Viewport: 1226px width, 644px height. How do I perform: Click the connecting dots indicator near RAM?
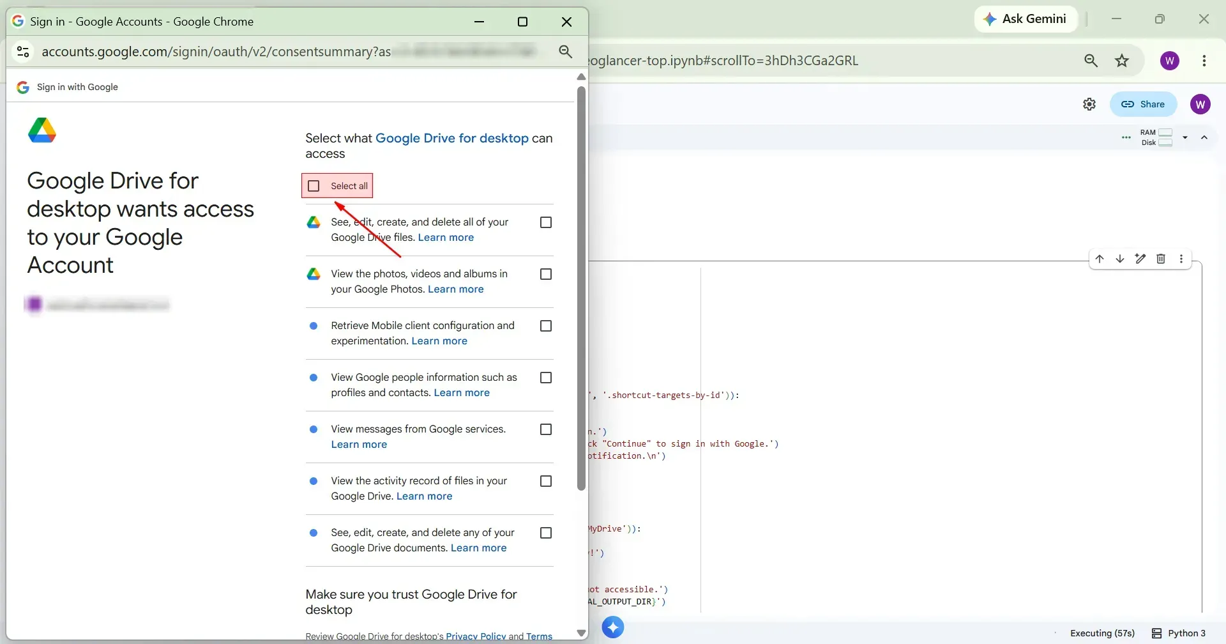pos(1126,137)
